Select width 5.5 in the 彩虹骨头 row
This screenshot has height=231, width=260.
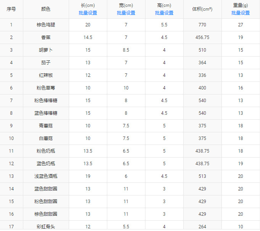pos(126,227)
